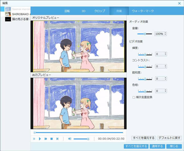The image size is (184, 151).
Task: Adjust the コントラスト slider
Action: pyautogui.click(x=145, y=67)
